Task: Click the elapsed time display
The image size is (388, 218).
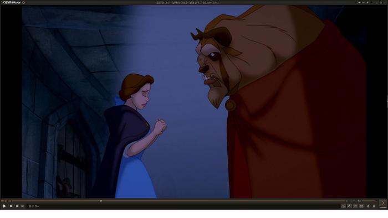Action: (6, 201)
